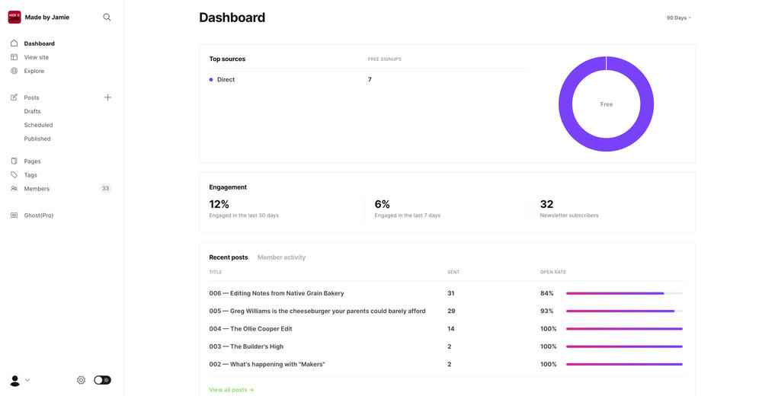Click the Made by Jamie site logo
Viewport: 762px width, 396px height.
(x=14, y=17)
